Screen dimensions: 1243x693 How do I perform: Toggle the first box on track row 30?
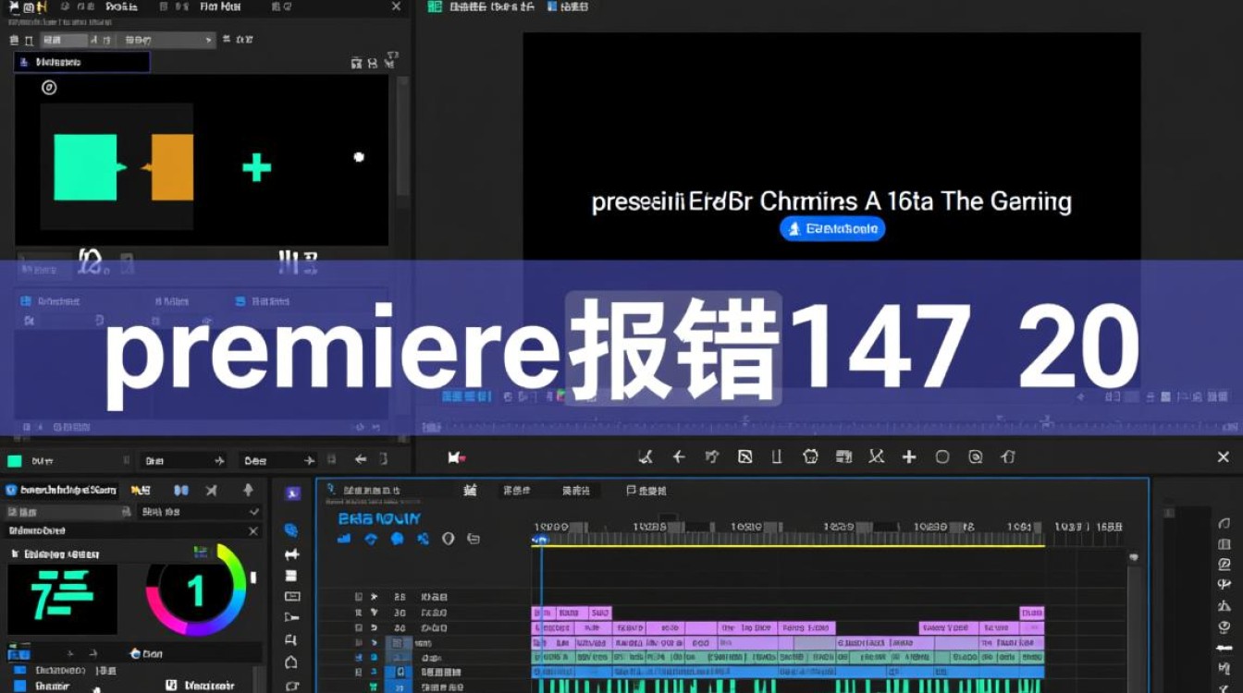point(359,613)
